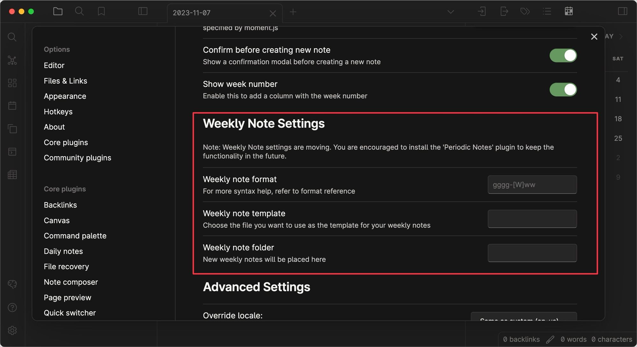Open Obsidian Sync brain icon at bottom left
637x347 pixels.
[12, 284]
